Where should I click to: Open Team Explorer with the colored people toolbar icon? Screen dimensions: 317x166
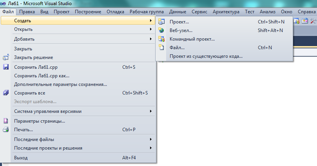[296, 21]
